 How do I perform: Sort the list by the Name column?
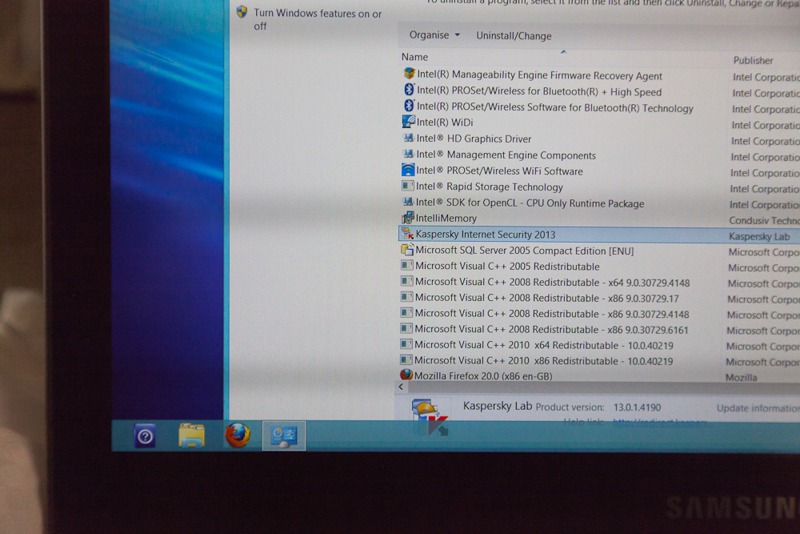pos(414,57)
